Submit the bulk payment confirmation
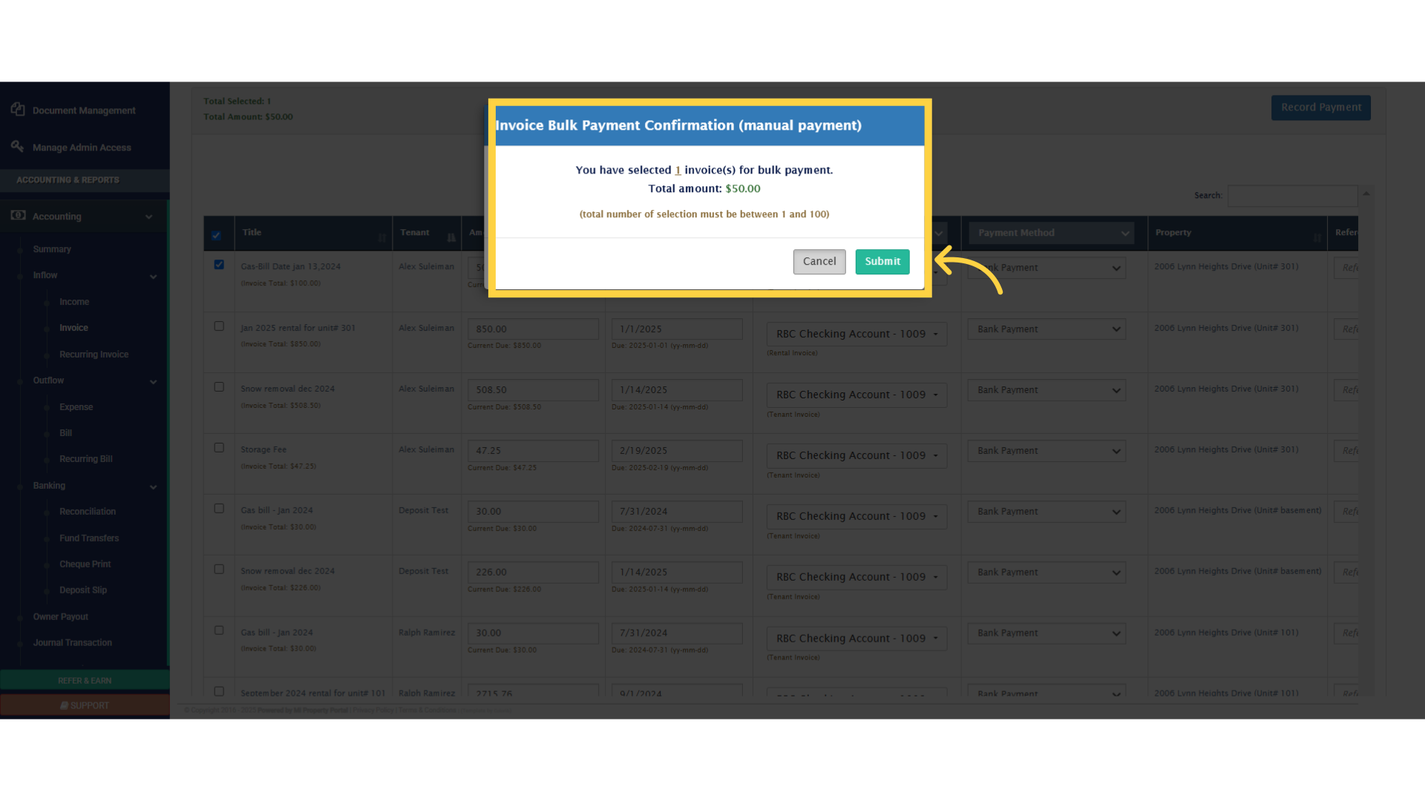The width and height of the screenshot is (1425, 801). tap(882, 262)
